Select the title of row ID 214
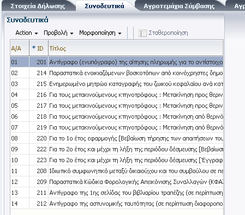Image resolution: width=245 pixels, height=215 pixels. pos(136,73)
